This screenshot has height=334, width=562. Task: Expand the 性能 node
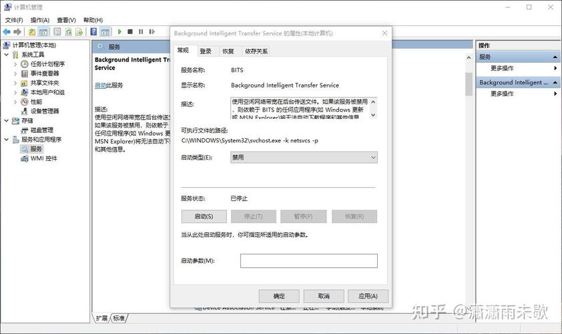coord(15,102)
